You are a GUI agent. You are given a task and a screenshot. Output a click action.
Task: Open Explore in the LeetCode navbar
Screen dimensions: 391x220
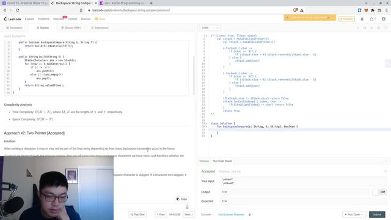29,19
